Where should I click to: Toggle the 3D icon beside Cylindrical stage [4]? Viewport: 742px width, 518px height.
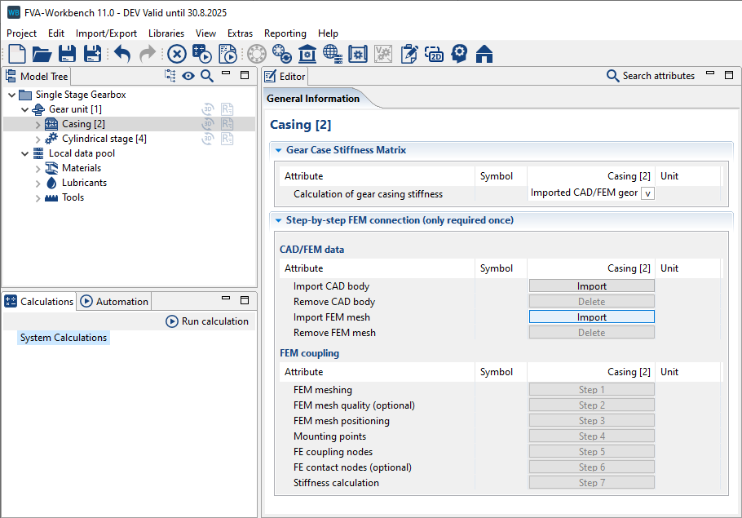click(x=208, y=139)
